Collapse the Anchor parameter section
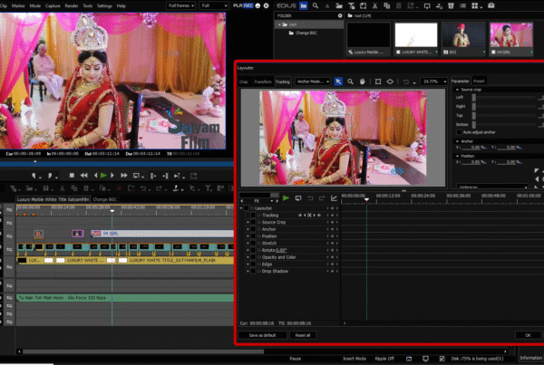Viewport: 544px width, 365px height. 457,141
